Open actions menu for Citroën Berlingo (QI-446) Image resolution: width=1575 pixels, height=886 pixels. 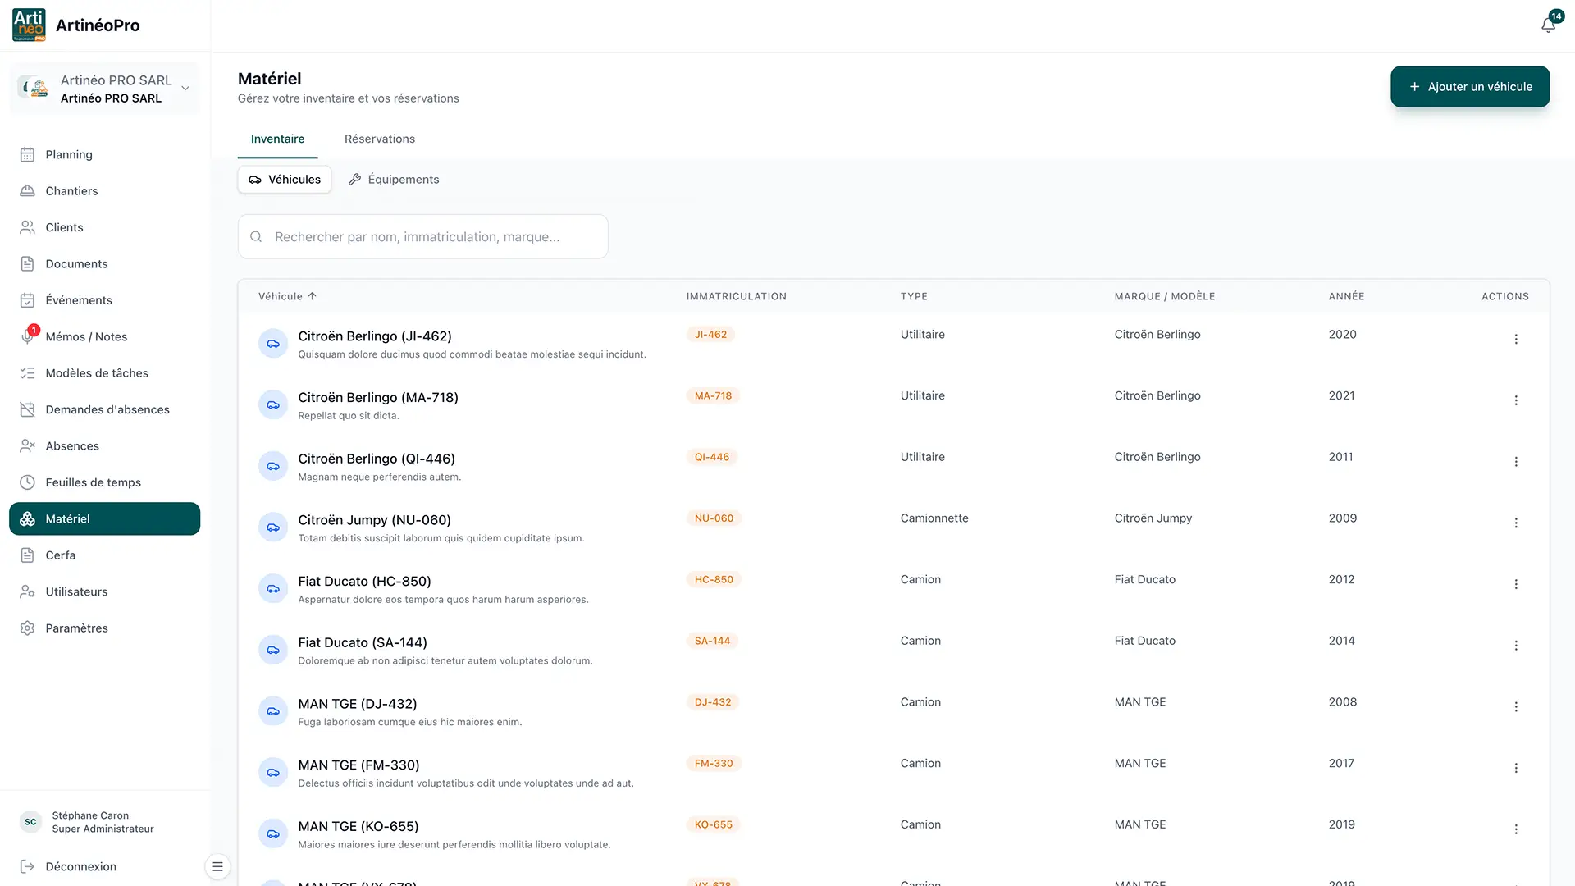click(1516, 462)
